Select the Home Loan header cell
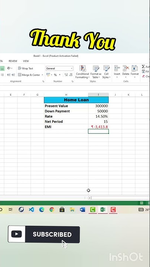The image size is (150, 267). [76, 100]
